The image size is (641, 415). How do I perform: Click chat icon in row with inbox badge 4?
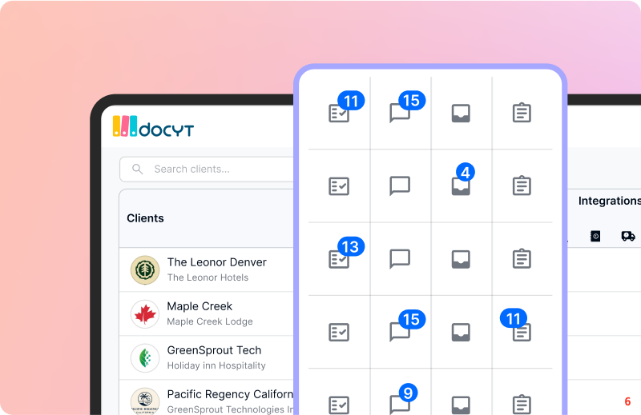click(400, 186)
